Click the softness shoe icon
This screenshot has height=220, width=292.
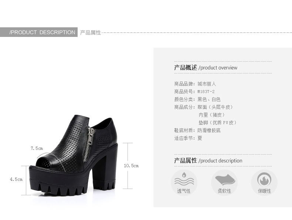pos(225,180)
